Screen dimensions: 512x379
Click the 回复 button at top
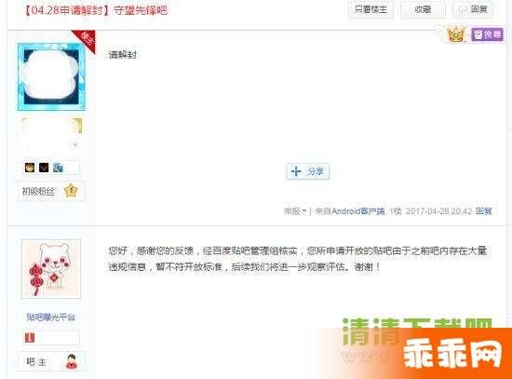pos(473,9)
